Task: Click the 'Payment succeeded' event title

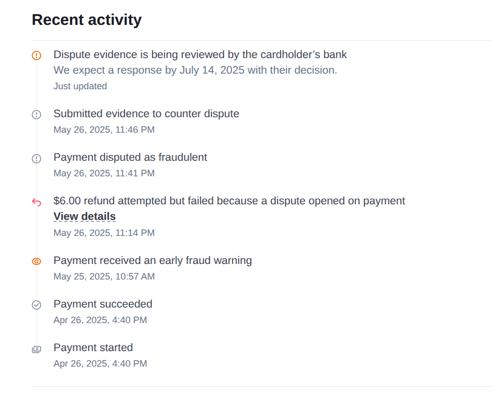Action: 103,304
